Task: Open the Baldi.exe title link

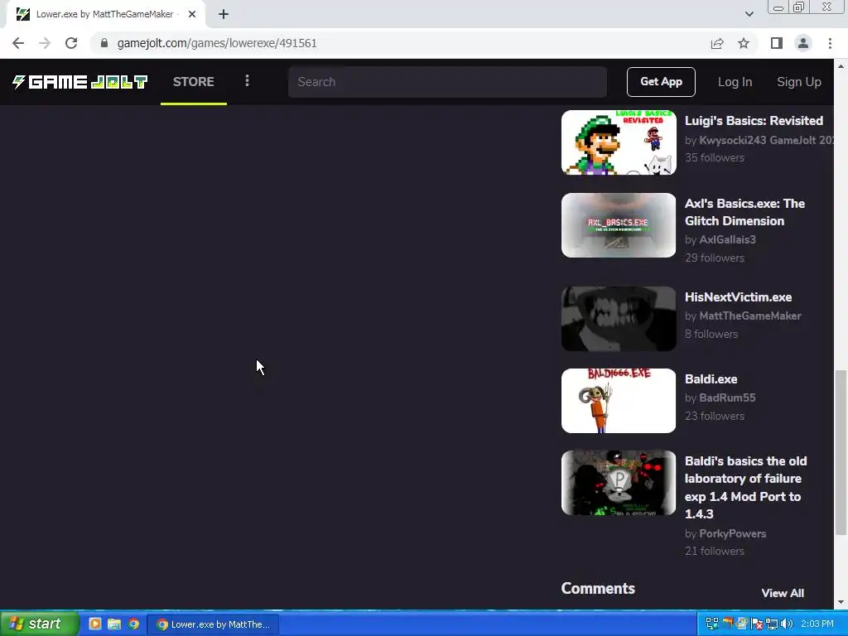Action: (x=711, y=379)
